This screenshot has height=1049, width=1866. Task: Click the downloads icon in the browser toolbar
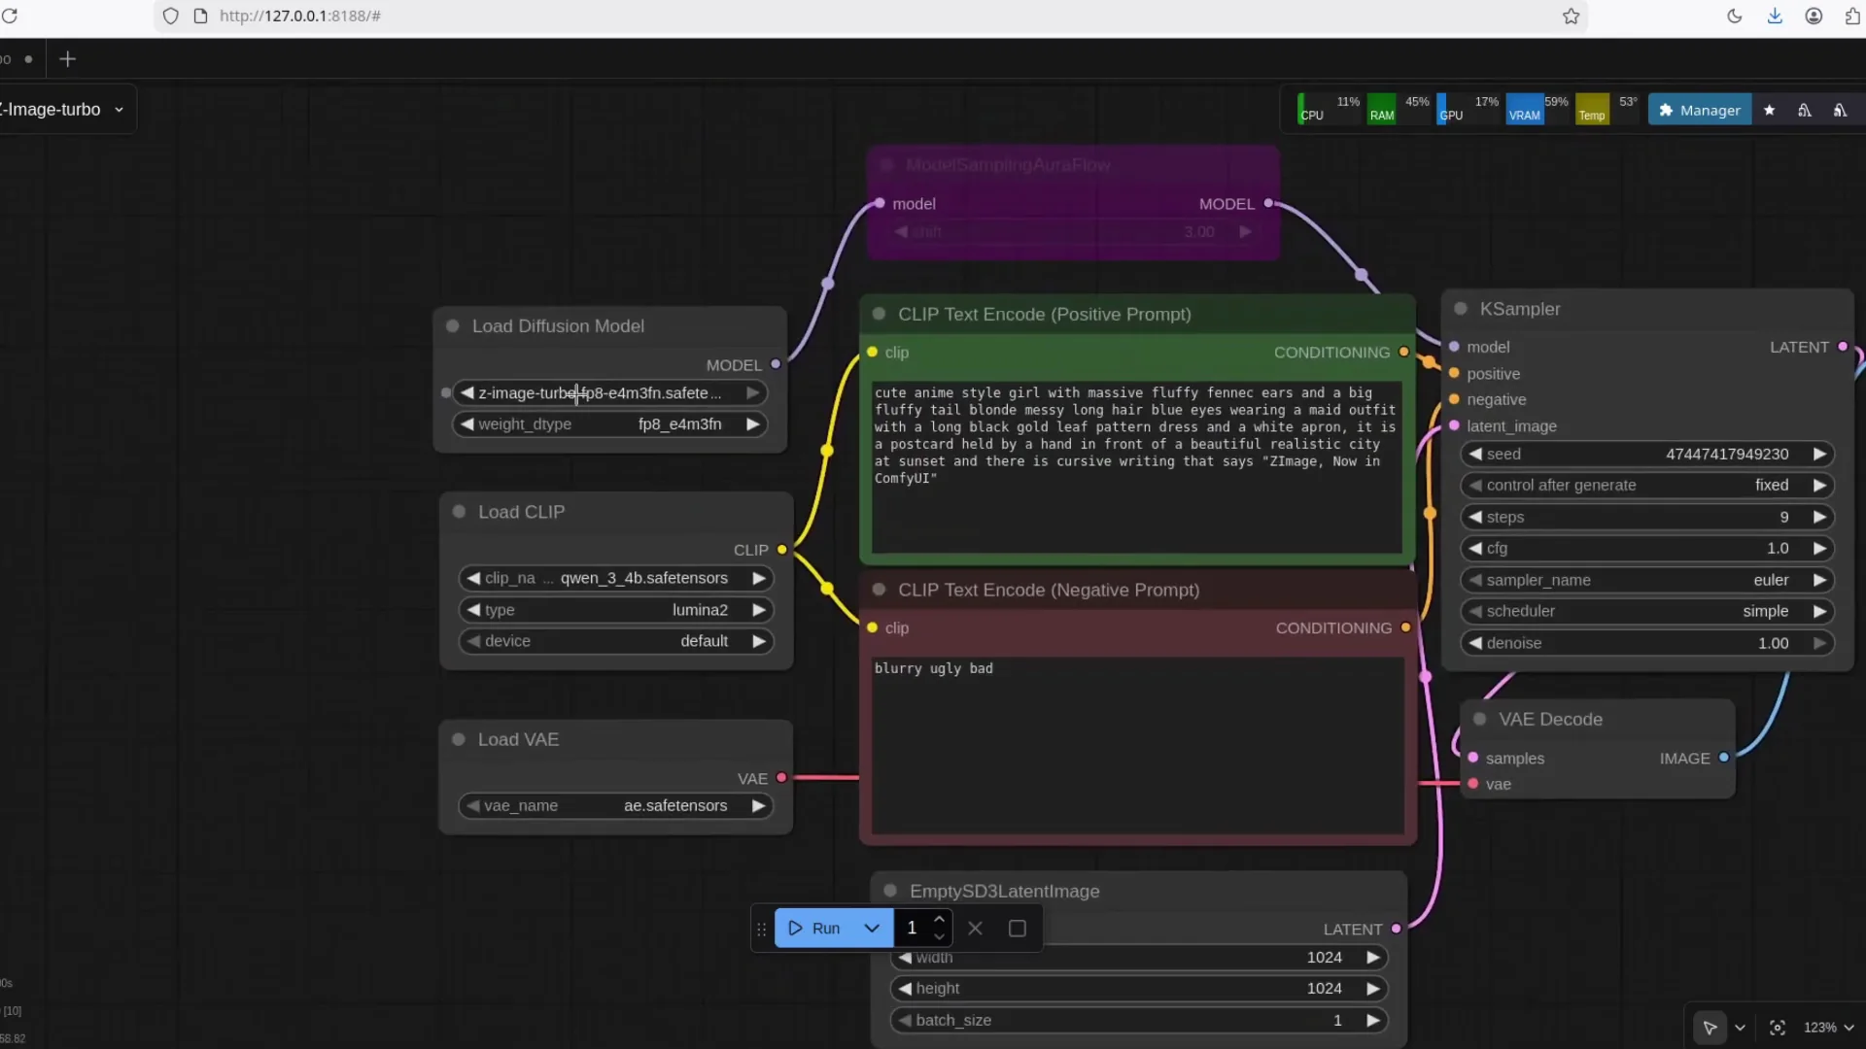(1774, 16)
